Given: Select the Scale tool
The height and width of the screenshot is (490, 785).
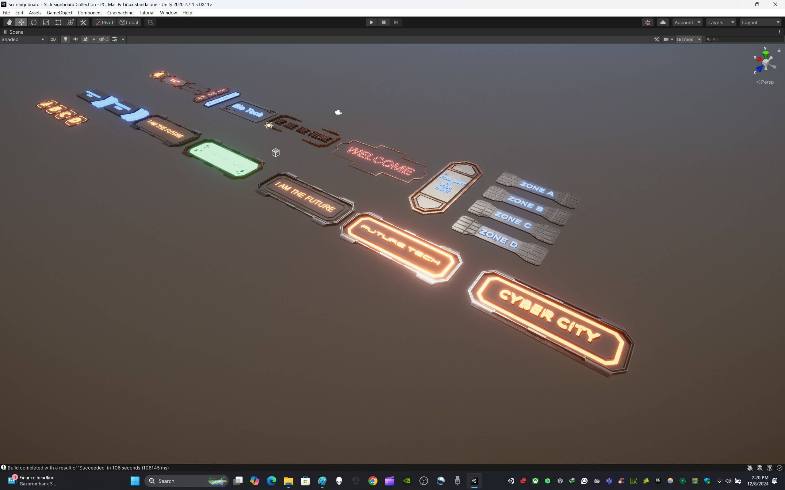Looking at the screenshot, I should [x=46, y=22].
